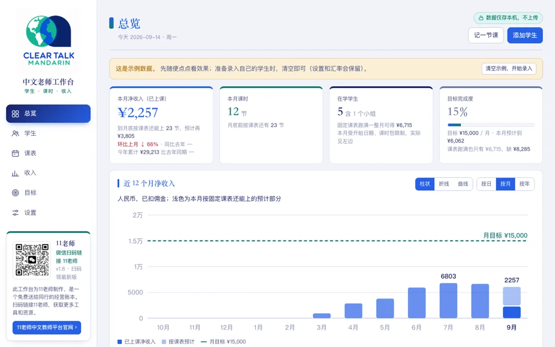Open the 课表 menu item
The width and height of the screenshot is (555, 347).
click(48, 153)
